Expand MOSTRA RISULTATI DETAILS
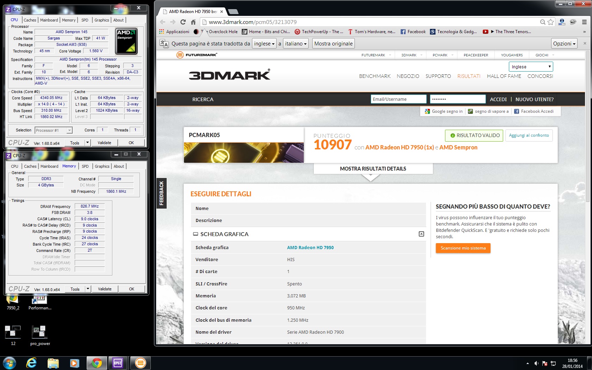 coord(373,169)
